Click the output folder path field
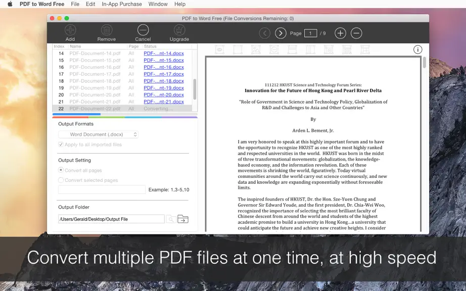 point(111,219)
